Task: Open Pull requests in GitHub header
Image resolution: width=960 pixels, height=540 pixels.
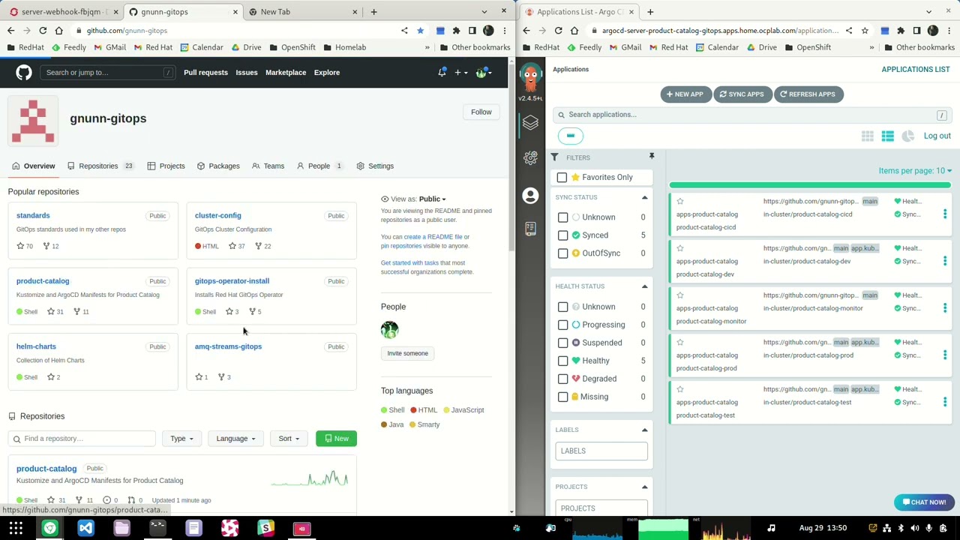Action: (x=205, y=72)
